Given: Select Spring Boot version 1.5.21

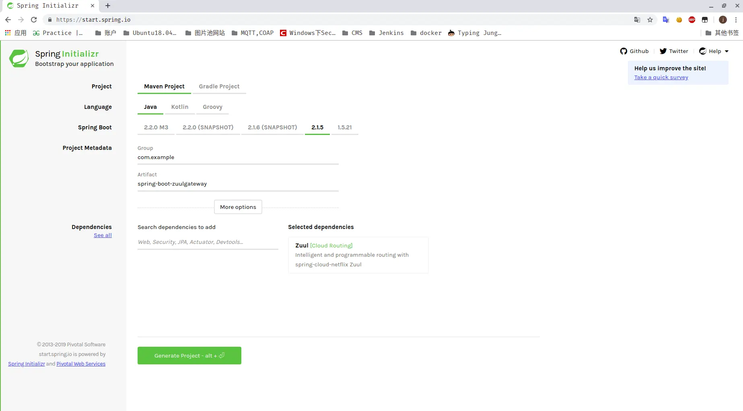Looking at the screenshot, I should click(345, 127).
